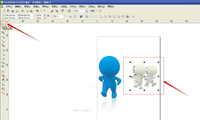
Task: Select the Zoom tool in the toolbox
Action: (x=3, y=37)
